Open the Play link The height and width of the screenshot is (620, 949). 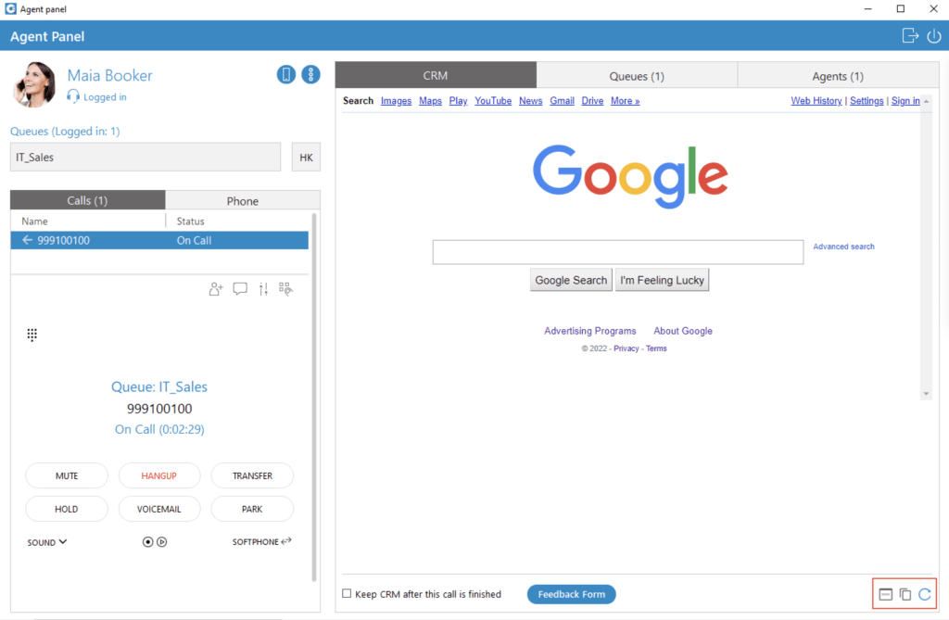click(x=458, y=101)
